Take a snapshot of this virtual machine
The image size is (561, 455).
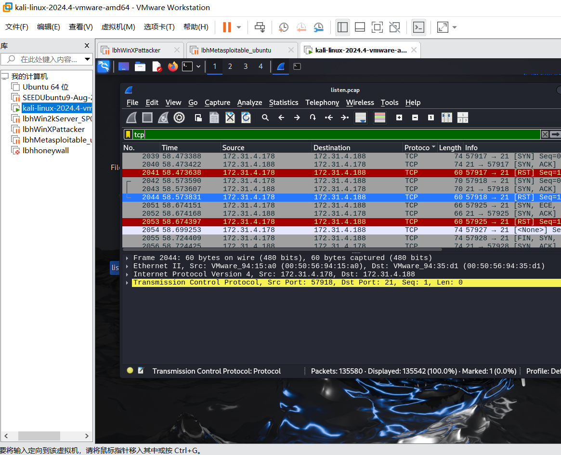pyautogui.click(x=283, y=27)
